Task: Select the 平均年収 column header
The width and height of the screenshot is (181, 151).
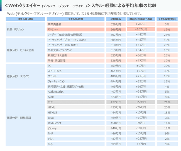Action: [x=116, y=19]
